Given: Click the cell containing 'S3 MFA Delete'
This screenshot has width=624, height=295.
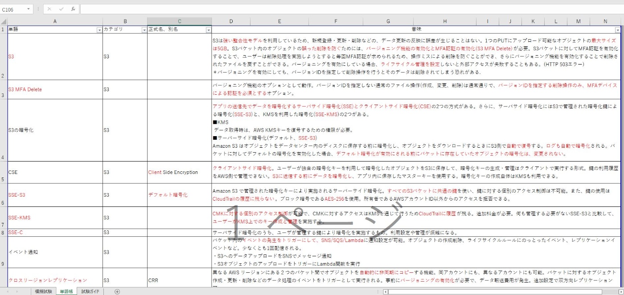Looking at the screenshot, I should (x=55, y=89).
